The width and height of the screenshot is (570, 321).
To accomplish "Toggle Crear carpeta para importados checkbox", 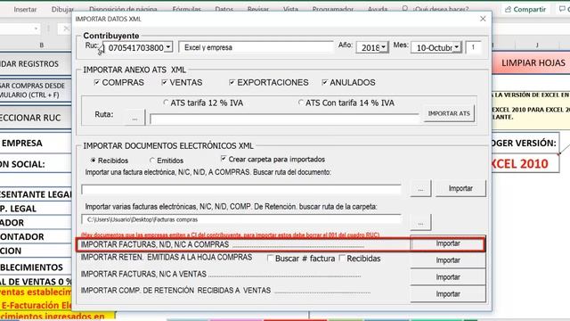I will click(224, 159).
